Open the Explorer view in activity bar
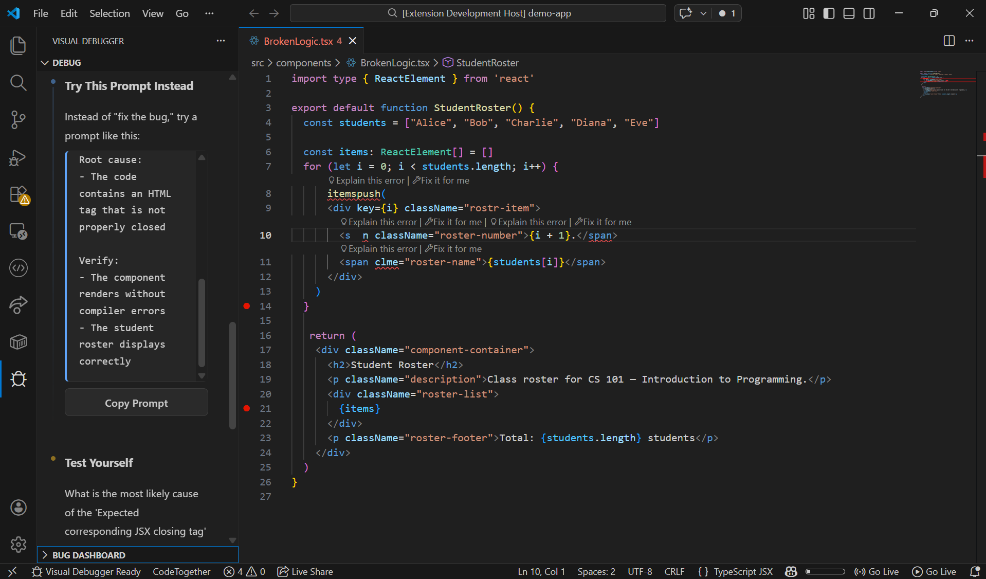The image size is (986, 579). pos(19,45)
